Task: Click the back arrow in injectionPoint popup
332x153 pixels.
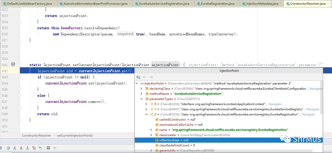Action: [x=144, y=77]
